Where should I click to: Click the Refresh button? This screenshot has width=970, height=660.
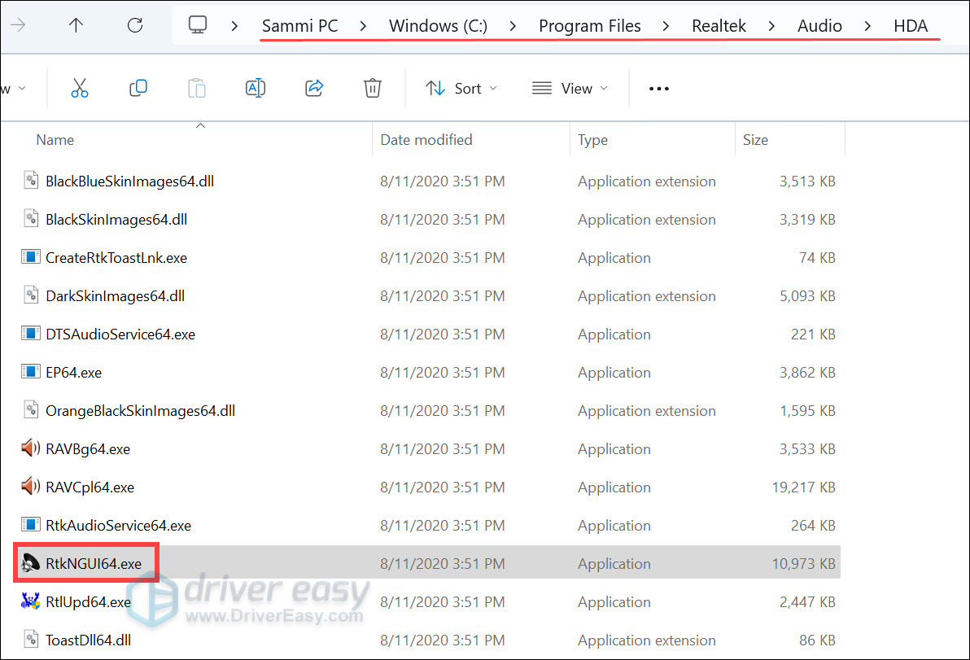pyautogui.click(x=136, y=25)
